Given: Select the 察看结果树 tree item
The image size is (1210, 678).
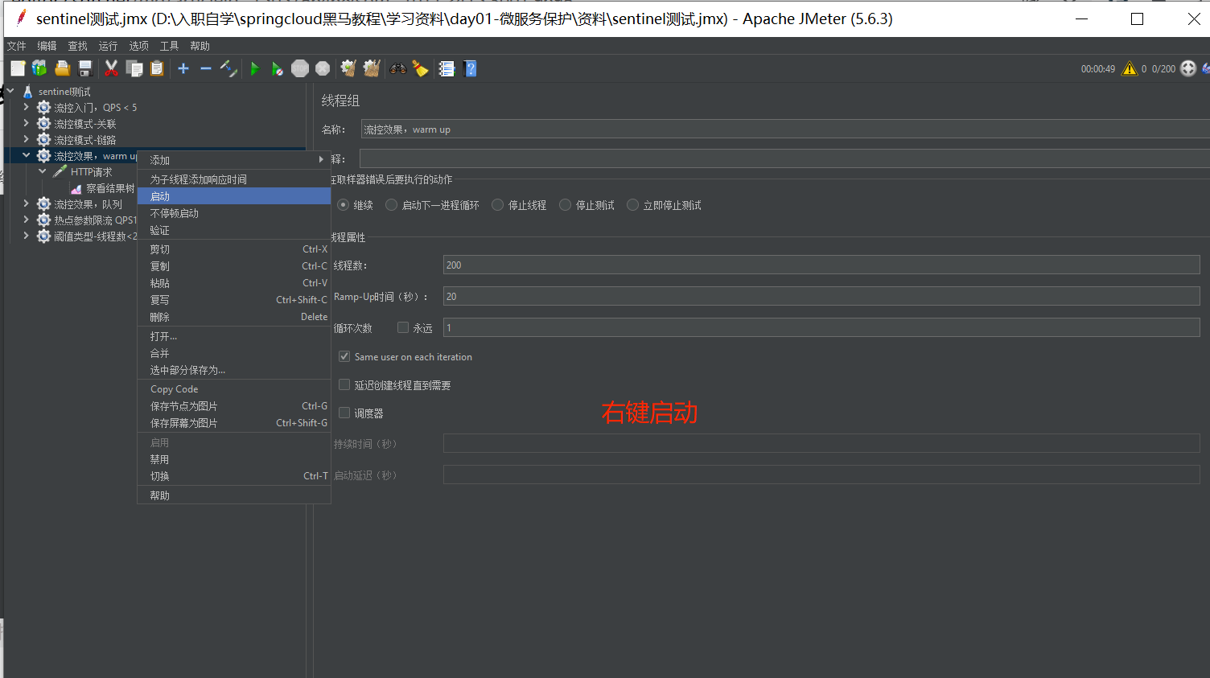Looking at the screenshot, I should tap(110, 188).
